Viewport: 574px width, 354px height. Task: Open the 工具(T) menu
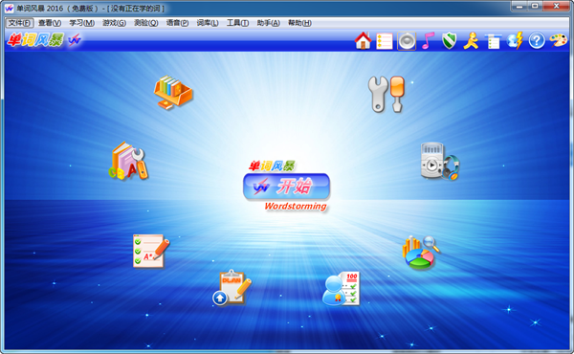tap(237, 23)
